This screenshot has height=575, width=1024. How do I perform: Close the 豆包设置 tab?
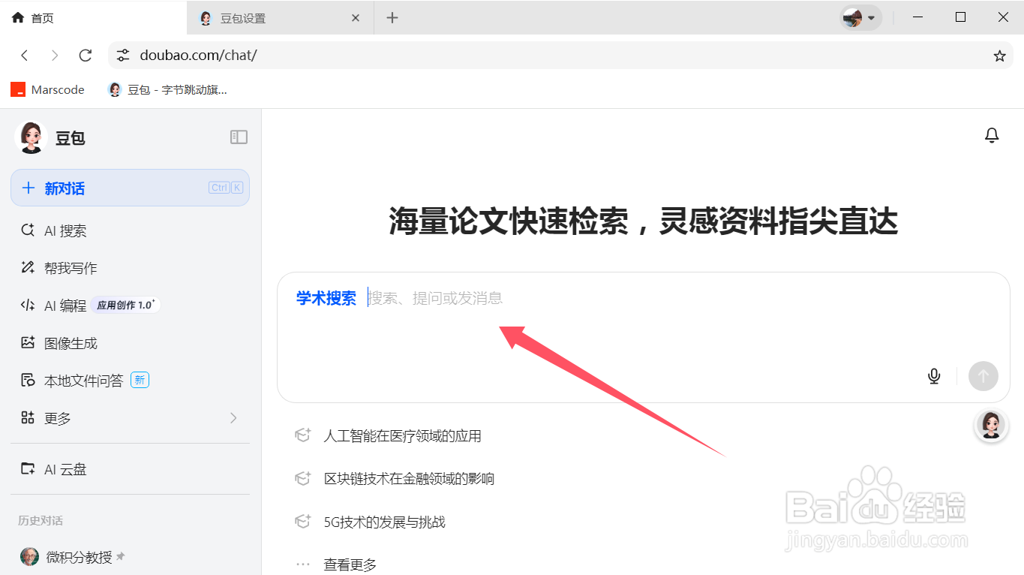pyautogui.click(x=356, y=18)
